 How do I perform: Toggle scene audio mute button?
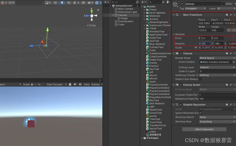[x=69, y=2]
